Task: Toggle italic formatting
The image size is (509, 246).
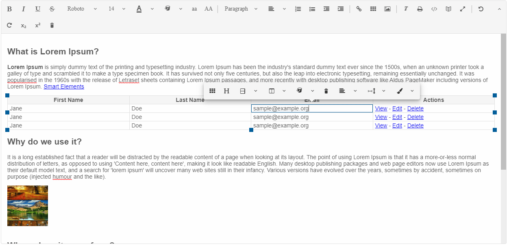Action: 24,9
